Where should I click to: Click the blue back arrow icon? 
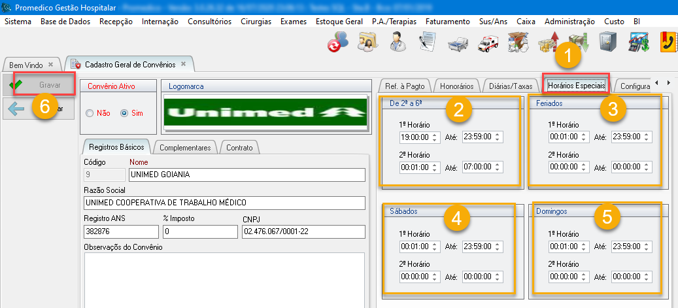click(16, 109)
